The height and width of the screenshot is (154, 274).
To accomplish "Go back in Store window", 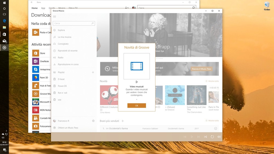I will 32,2.
